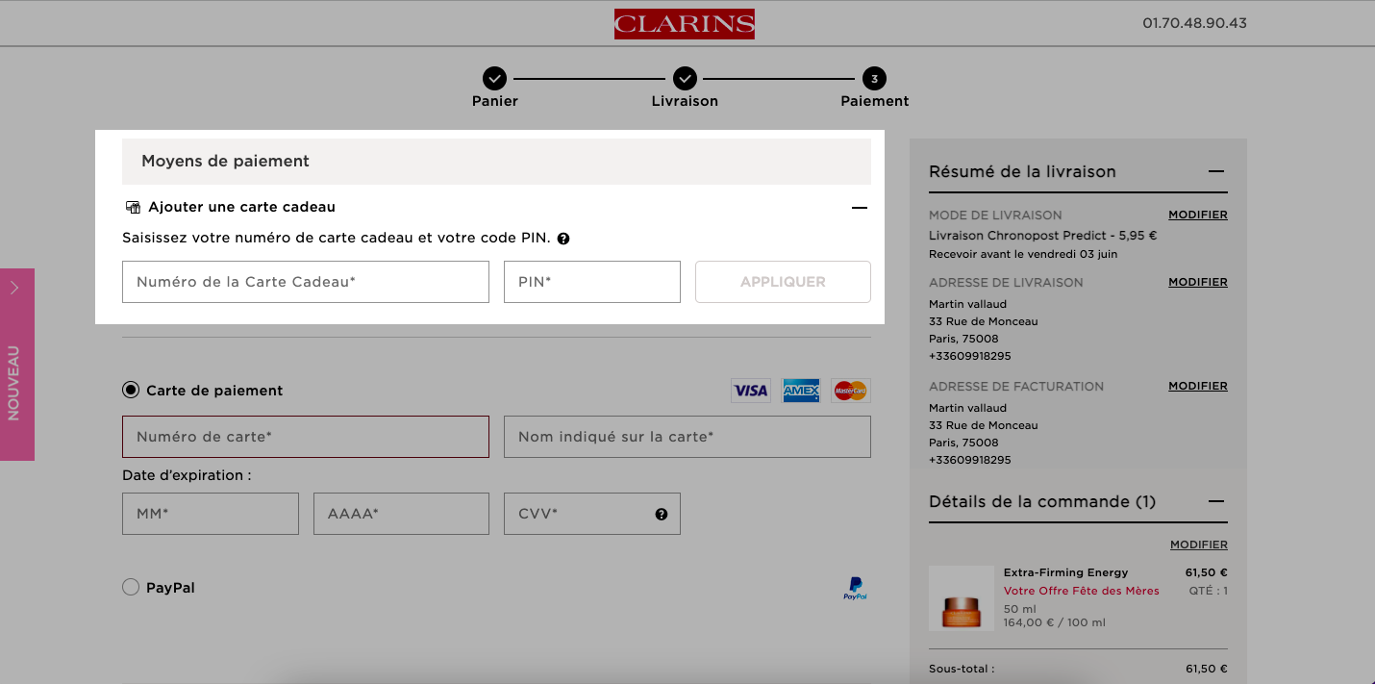Click the Visa card logo
The height and width of the screenshot is (684, 1375).
coord(750,391)
